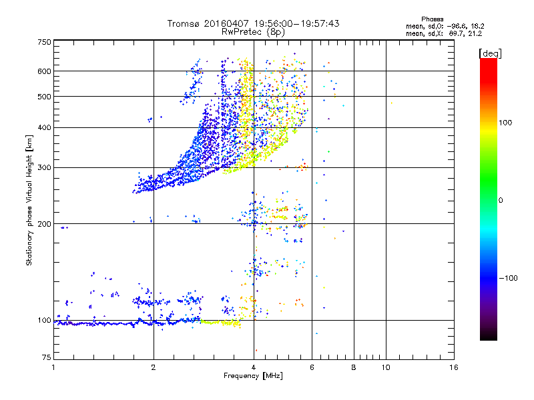Image resolution: width=534 pixels, height=400 pixels.
Task: Click the '[deg]' colorbar unit label
Action: [490, 53]
